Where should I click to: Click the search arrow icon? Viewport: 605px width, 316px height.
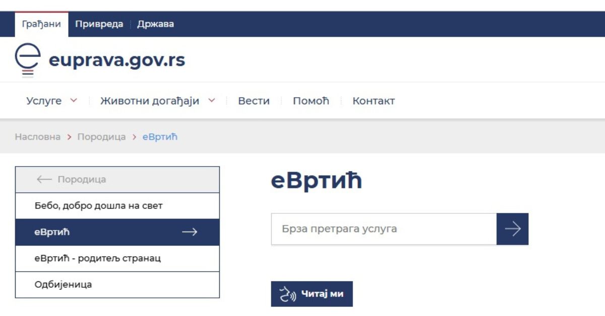513,228
